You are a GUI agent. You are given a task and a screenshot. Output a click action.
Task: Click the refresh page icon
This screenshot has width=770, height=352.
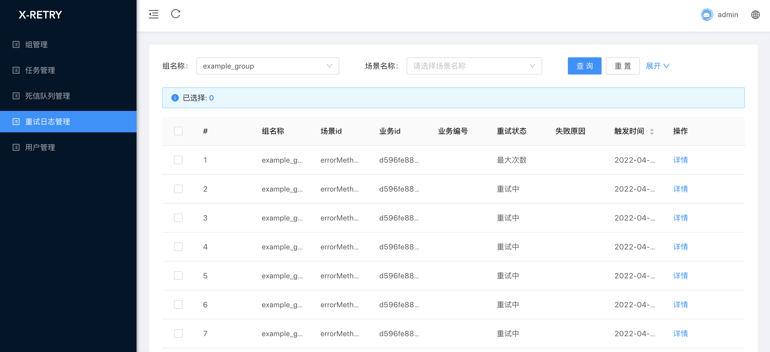tap(175, 14)
